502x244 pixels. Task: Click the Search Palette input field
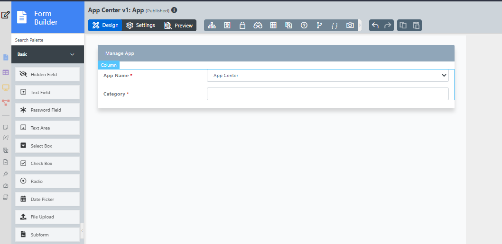(x=47, y=40)
